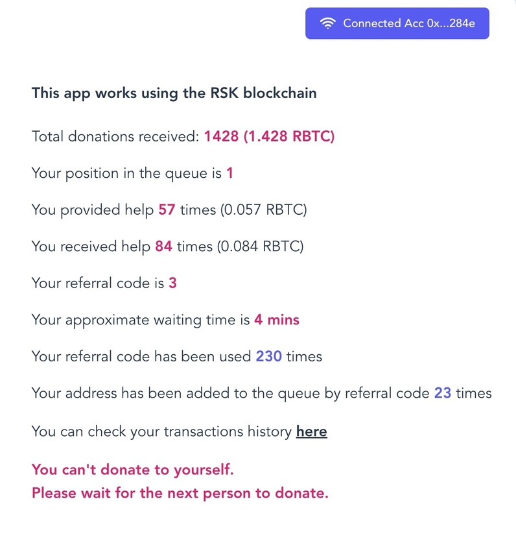Click the RSK blockchain heading text

tap(174, 93)
